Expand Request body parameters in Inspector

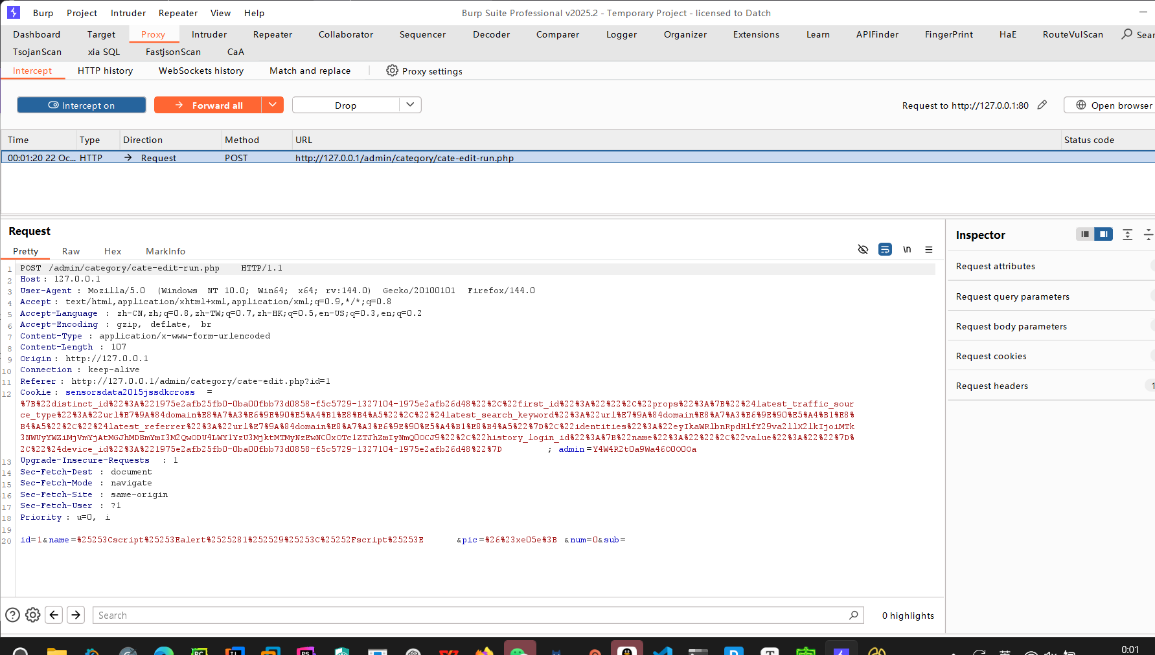pyautogui.click(x=1011, y=326)
